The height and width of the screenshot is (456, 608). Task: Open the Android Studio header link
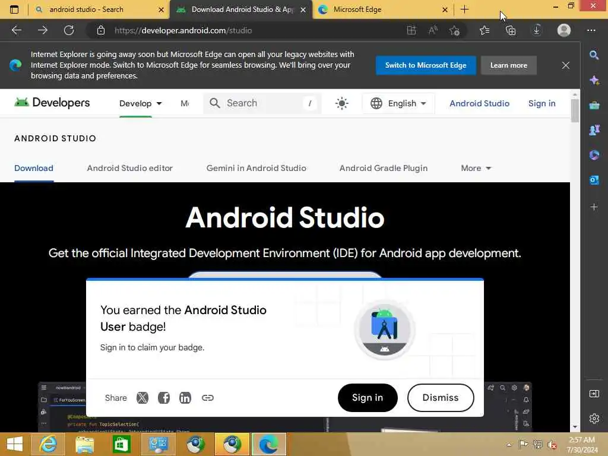pyautogui.click(x=479, y=103)
